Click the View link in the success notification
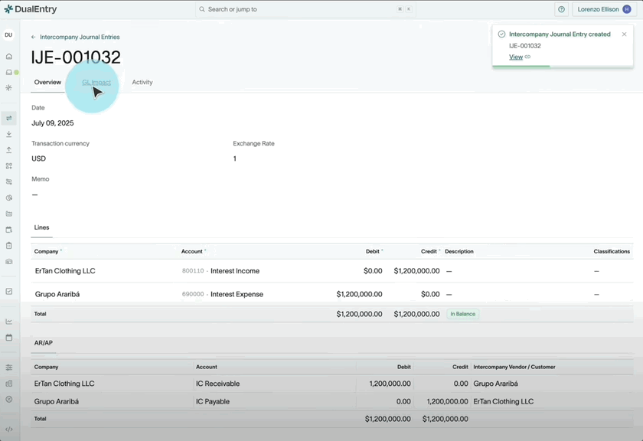The image size is (643, 441). pyautogui.click(x=515, y=57)
